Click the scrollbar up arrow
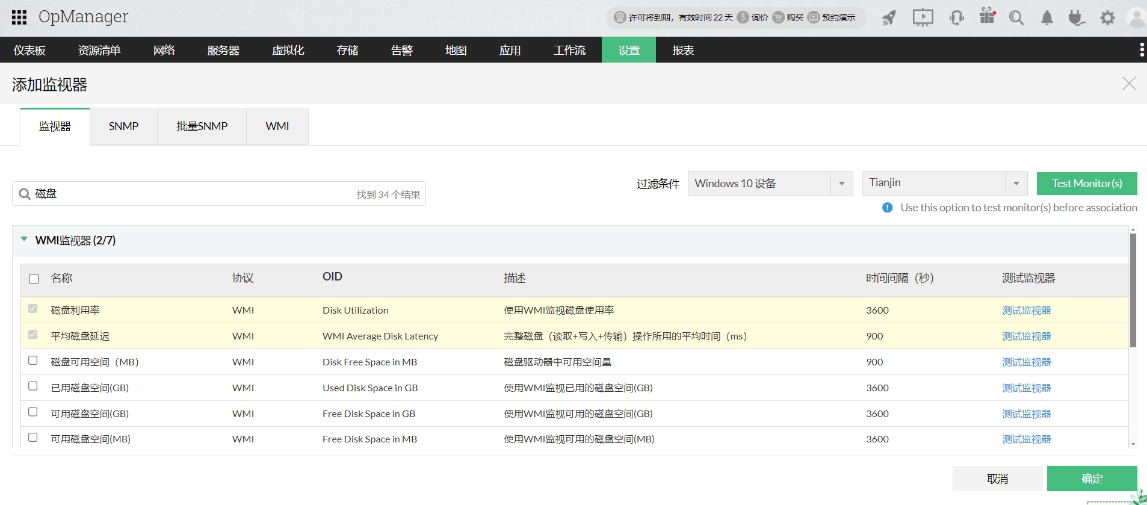The width and height of the screenshot is (1147, 505). click(1133, 230)
